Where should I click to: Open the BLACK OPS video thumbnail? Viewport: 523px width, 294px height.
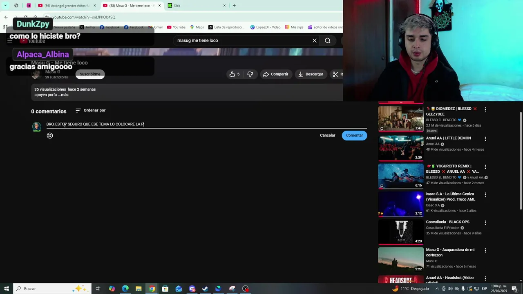pyautogui.click(x=401, y=232)
